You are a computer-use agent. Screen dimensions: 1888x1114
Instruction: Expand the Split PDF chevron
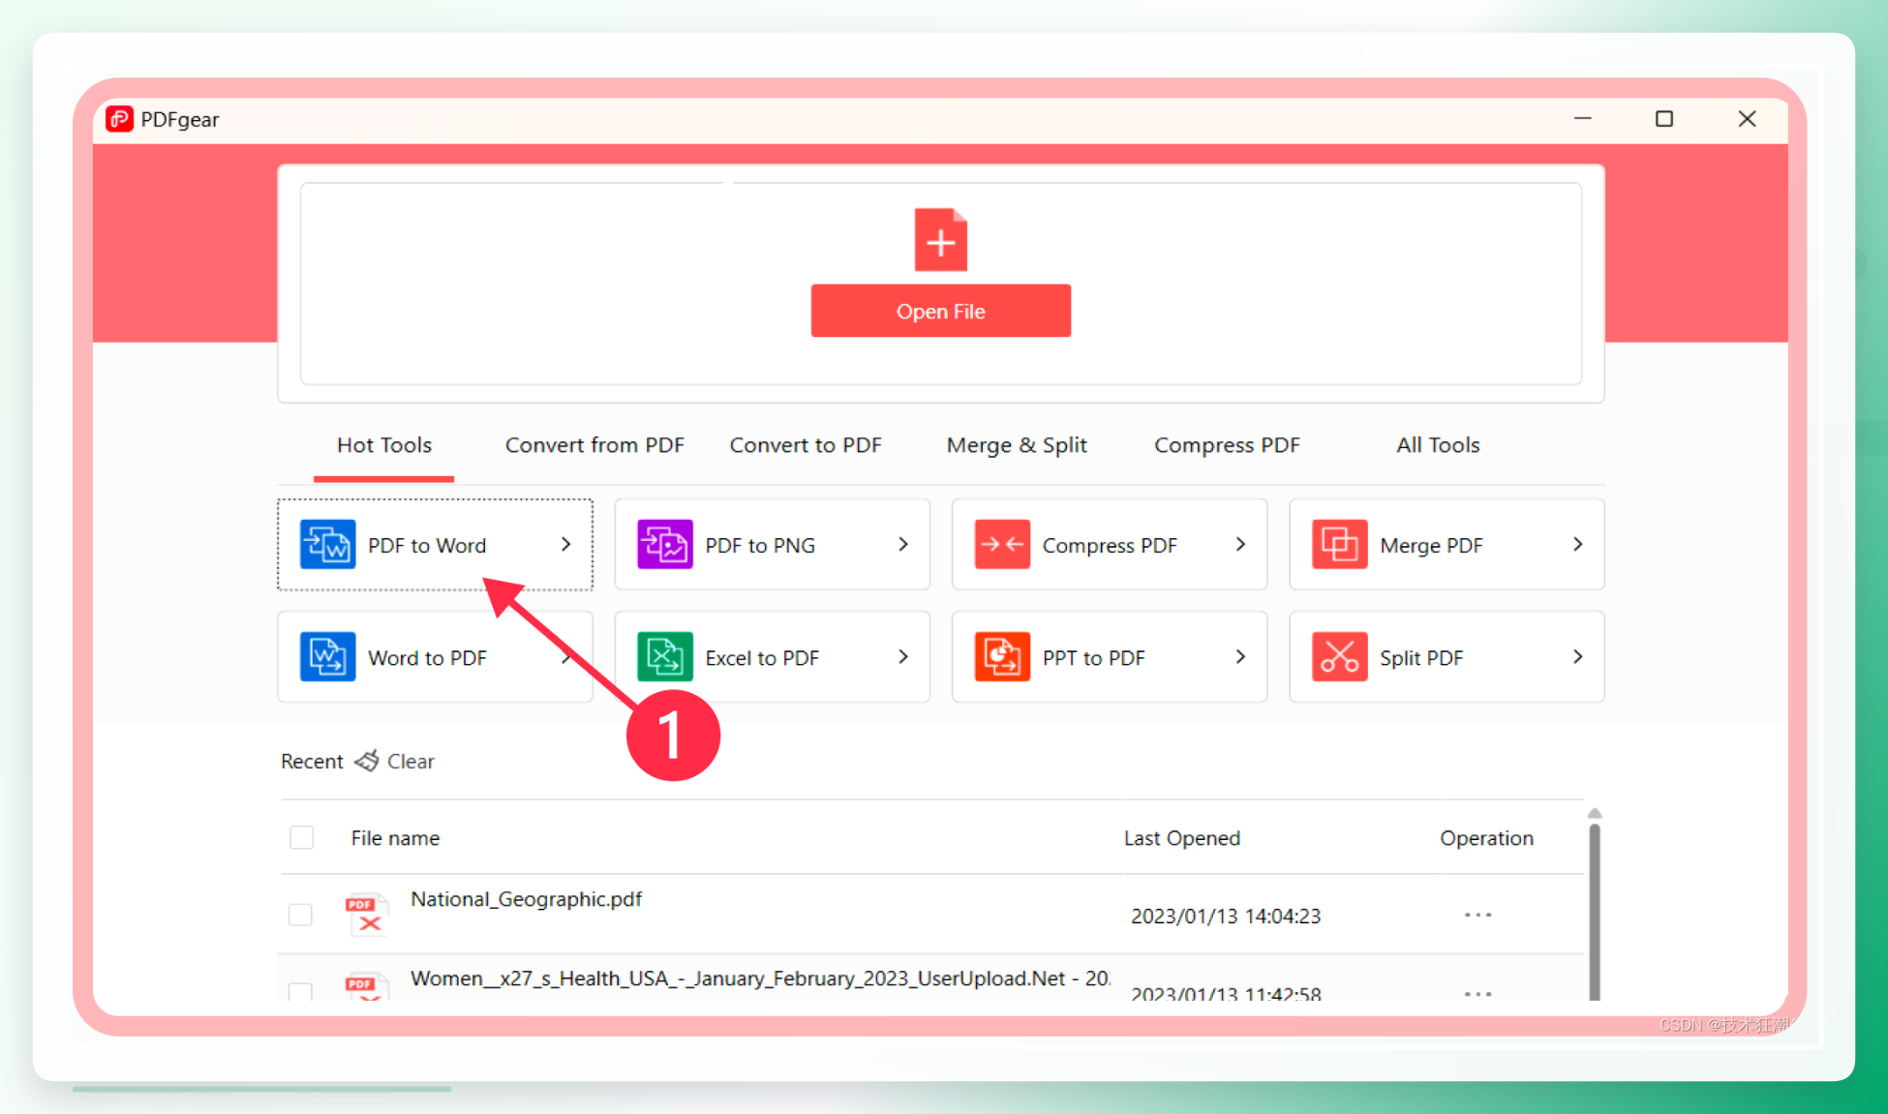coord(1578,656)
